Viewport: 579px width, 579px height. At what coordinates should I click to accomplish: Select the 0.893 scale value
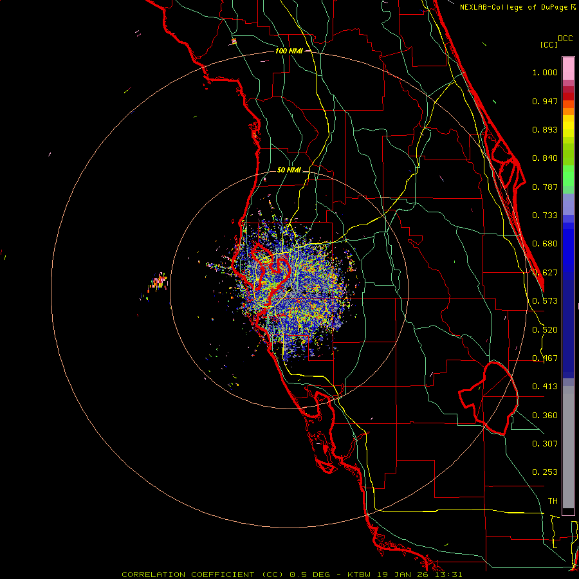pos(545,129)
